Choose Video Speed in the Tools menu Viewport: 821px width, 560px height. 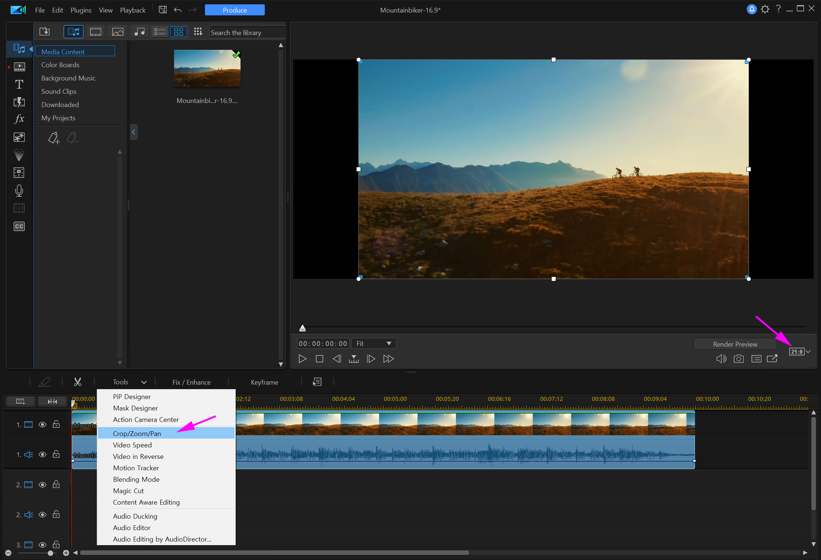[132, 445]
